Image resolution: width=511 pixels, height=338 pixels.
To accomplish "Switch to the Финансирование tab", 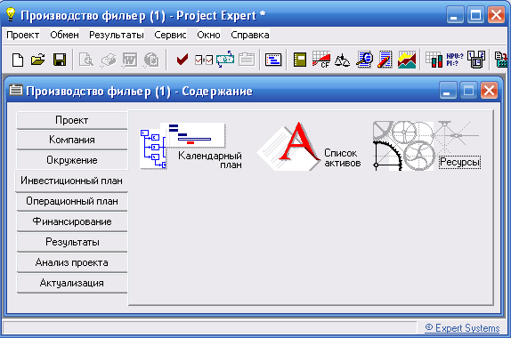I will click(72, 221).
